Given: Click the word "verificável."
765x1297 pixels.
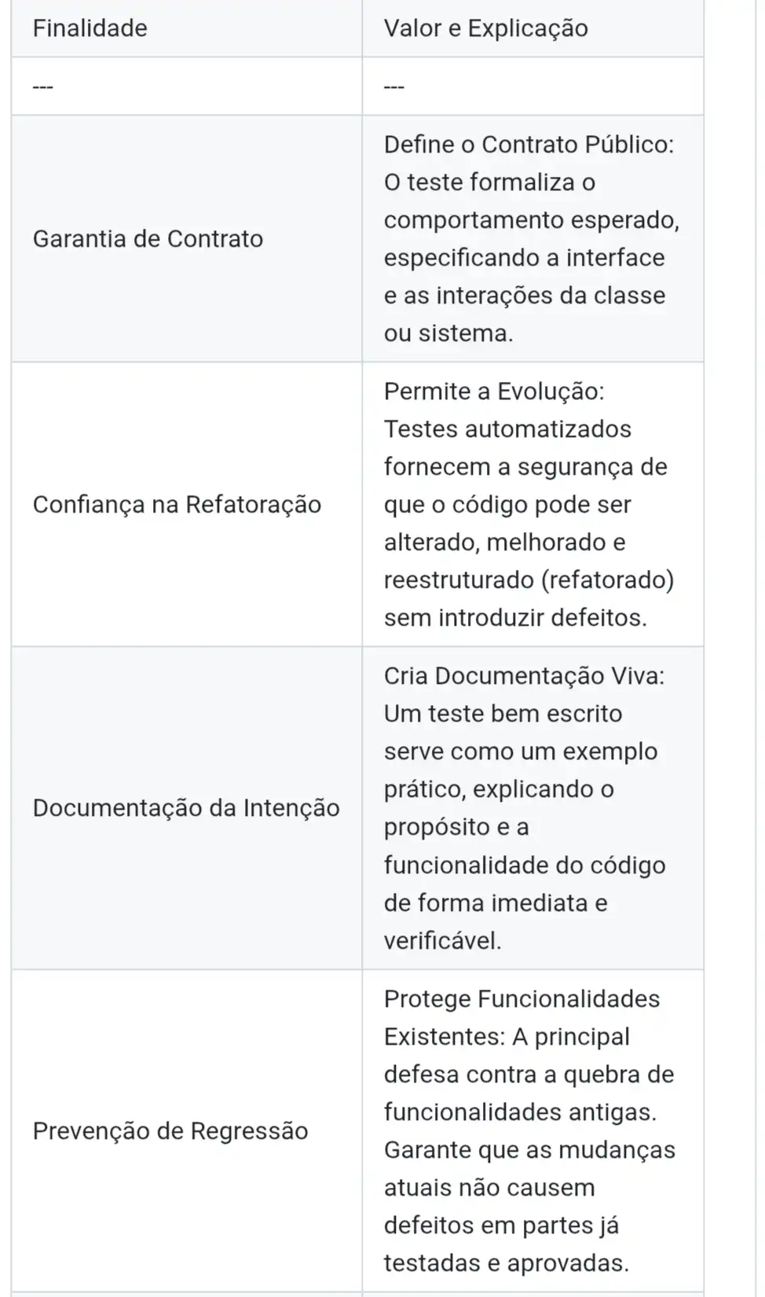Looking at the screenshot, I should point(442,940).
